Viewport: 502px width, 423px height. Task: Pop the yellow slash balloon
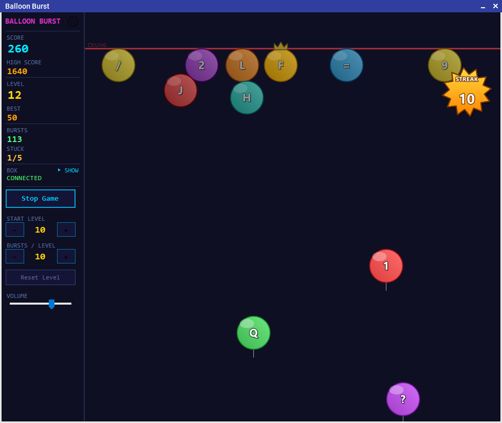click(x=119, y=65)
